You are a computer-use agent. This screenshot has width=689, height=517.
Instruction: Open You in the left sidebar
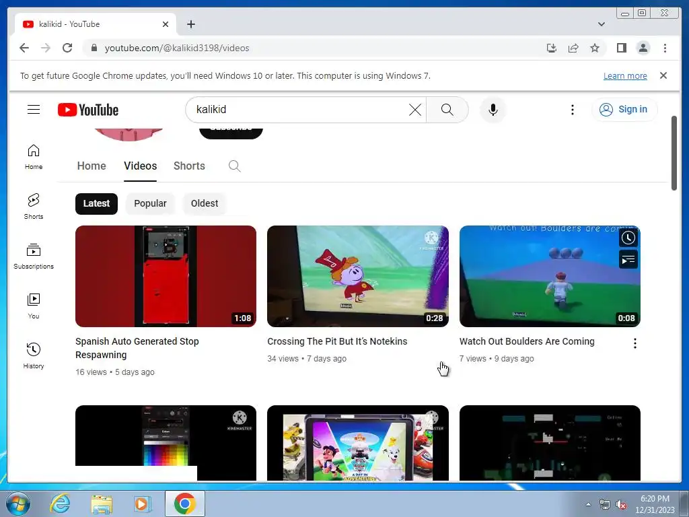pos(34,306)
